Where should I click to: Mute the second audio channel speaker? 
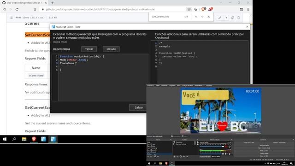pos(226,154)
